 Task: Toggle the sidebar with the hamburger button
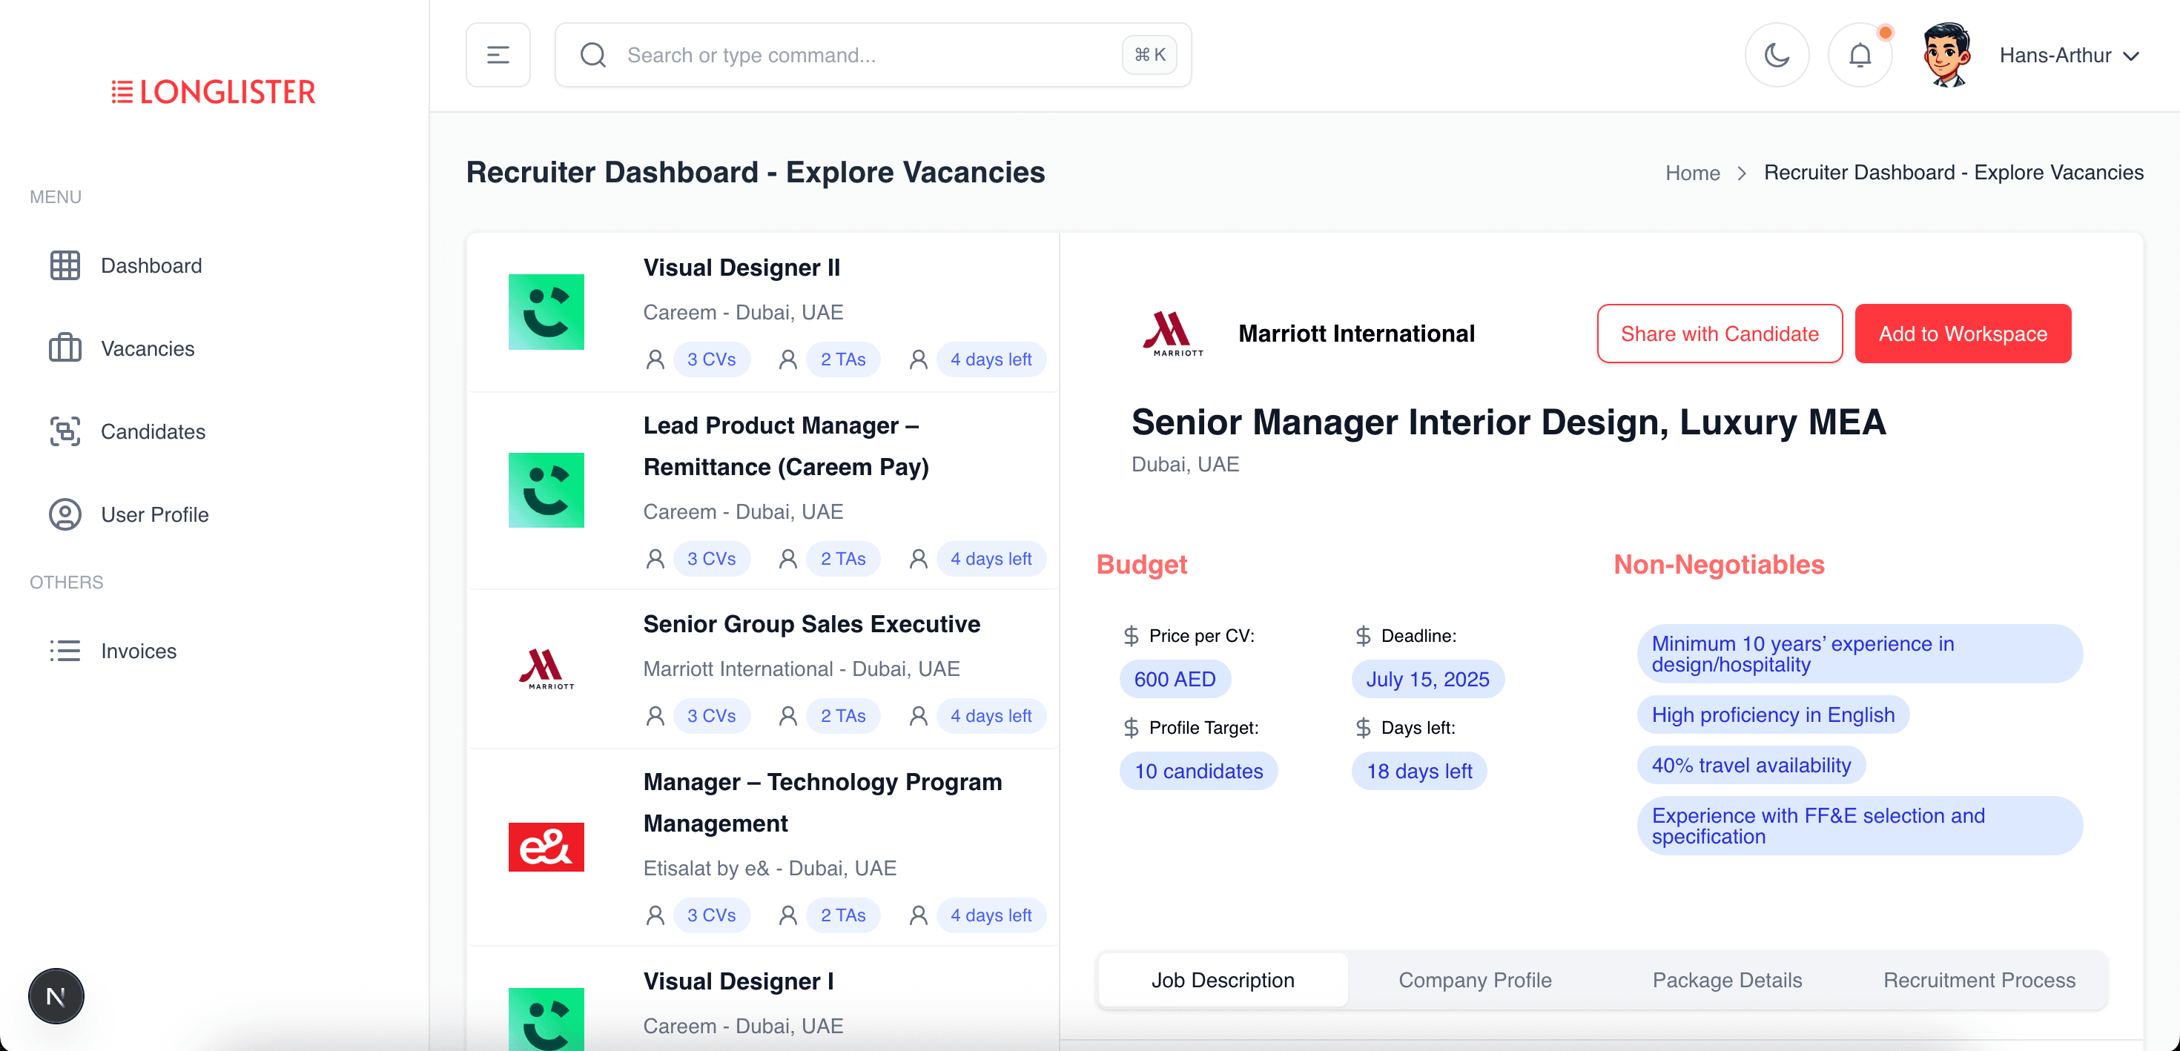(x=498, y=55)
